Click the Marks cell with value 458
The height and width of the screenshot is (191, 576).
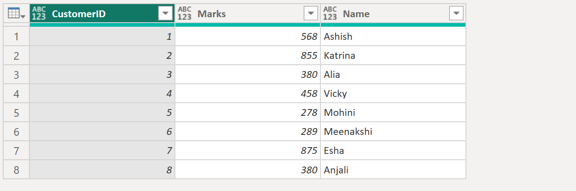pos(309,94)
